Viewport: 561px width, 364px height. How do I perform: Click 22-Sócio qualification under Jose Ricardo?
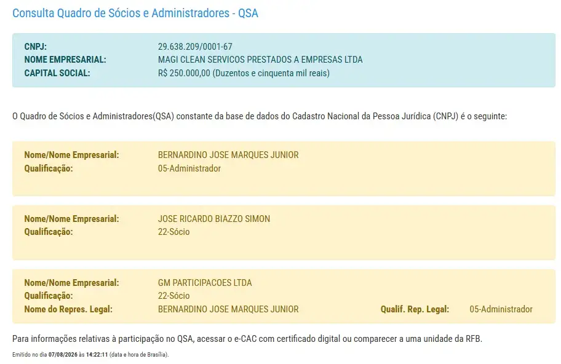pos(173,232)
